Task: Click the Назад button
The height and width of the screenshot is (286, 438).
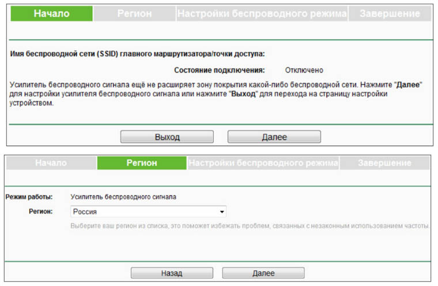Action: (172, 273)
